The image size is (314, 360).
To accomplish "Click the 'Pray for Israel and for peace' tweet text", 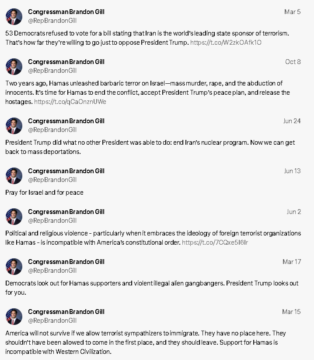I will 44,192.
